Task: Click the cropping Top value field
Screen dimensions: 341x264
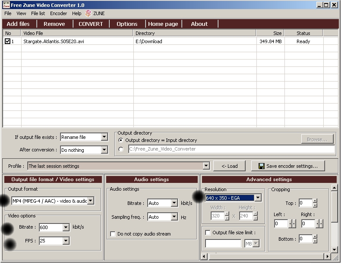Action: pos(306,203)
